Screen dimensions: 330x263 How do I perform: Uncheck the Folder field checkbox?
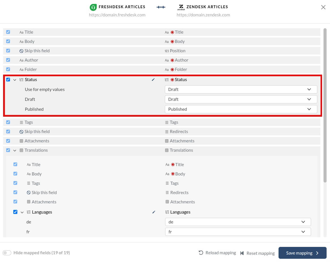(8, 69)
